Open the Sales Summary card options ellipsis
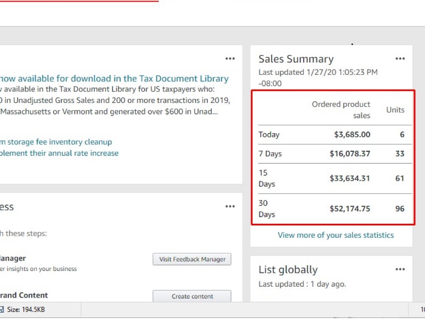This screenshot has height=319, width=425. point(400,59)
